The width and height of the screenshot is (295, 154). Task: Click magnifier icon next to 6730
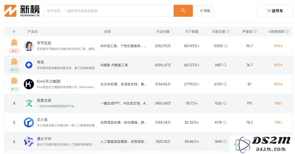pyautogui.click(x=225, y=84)
